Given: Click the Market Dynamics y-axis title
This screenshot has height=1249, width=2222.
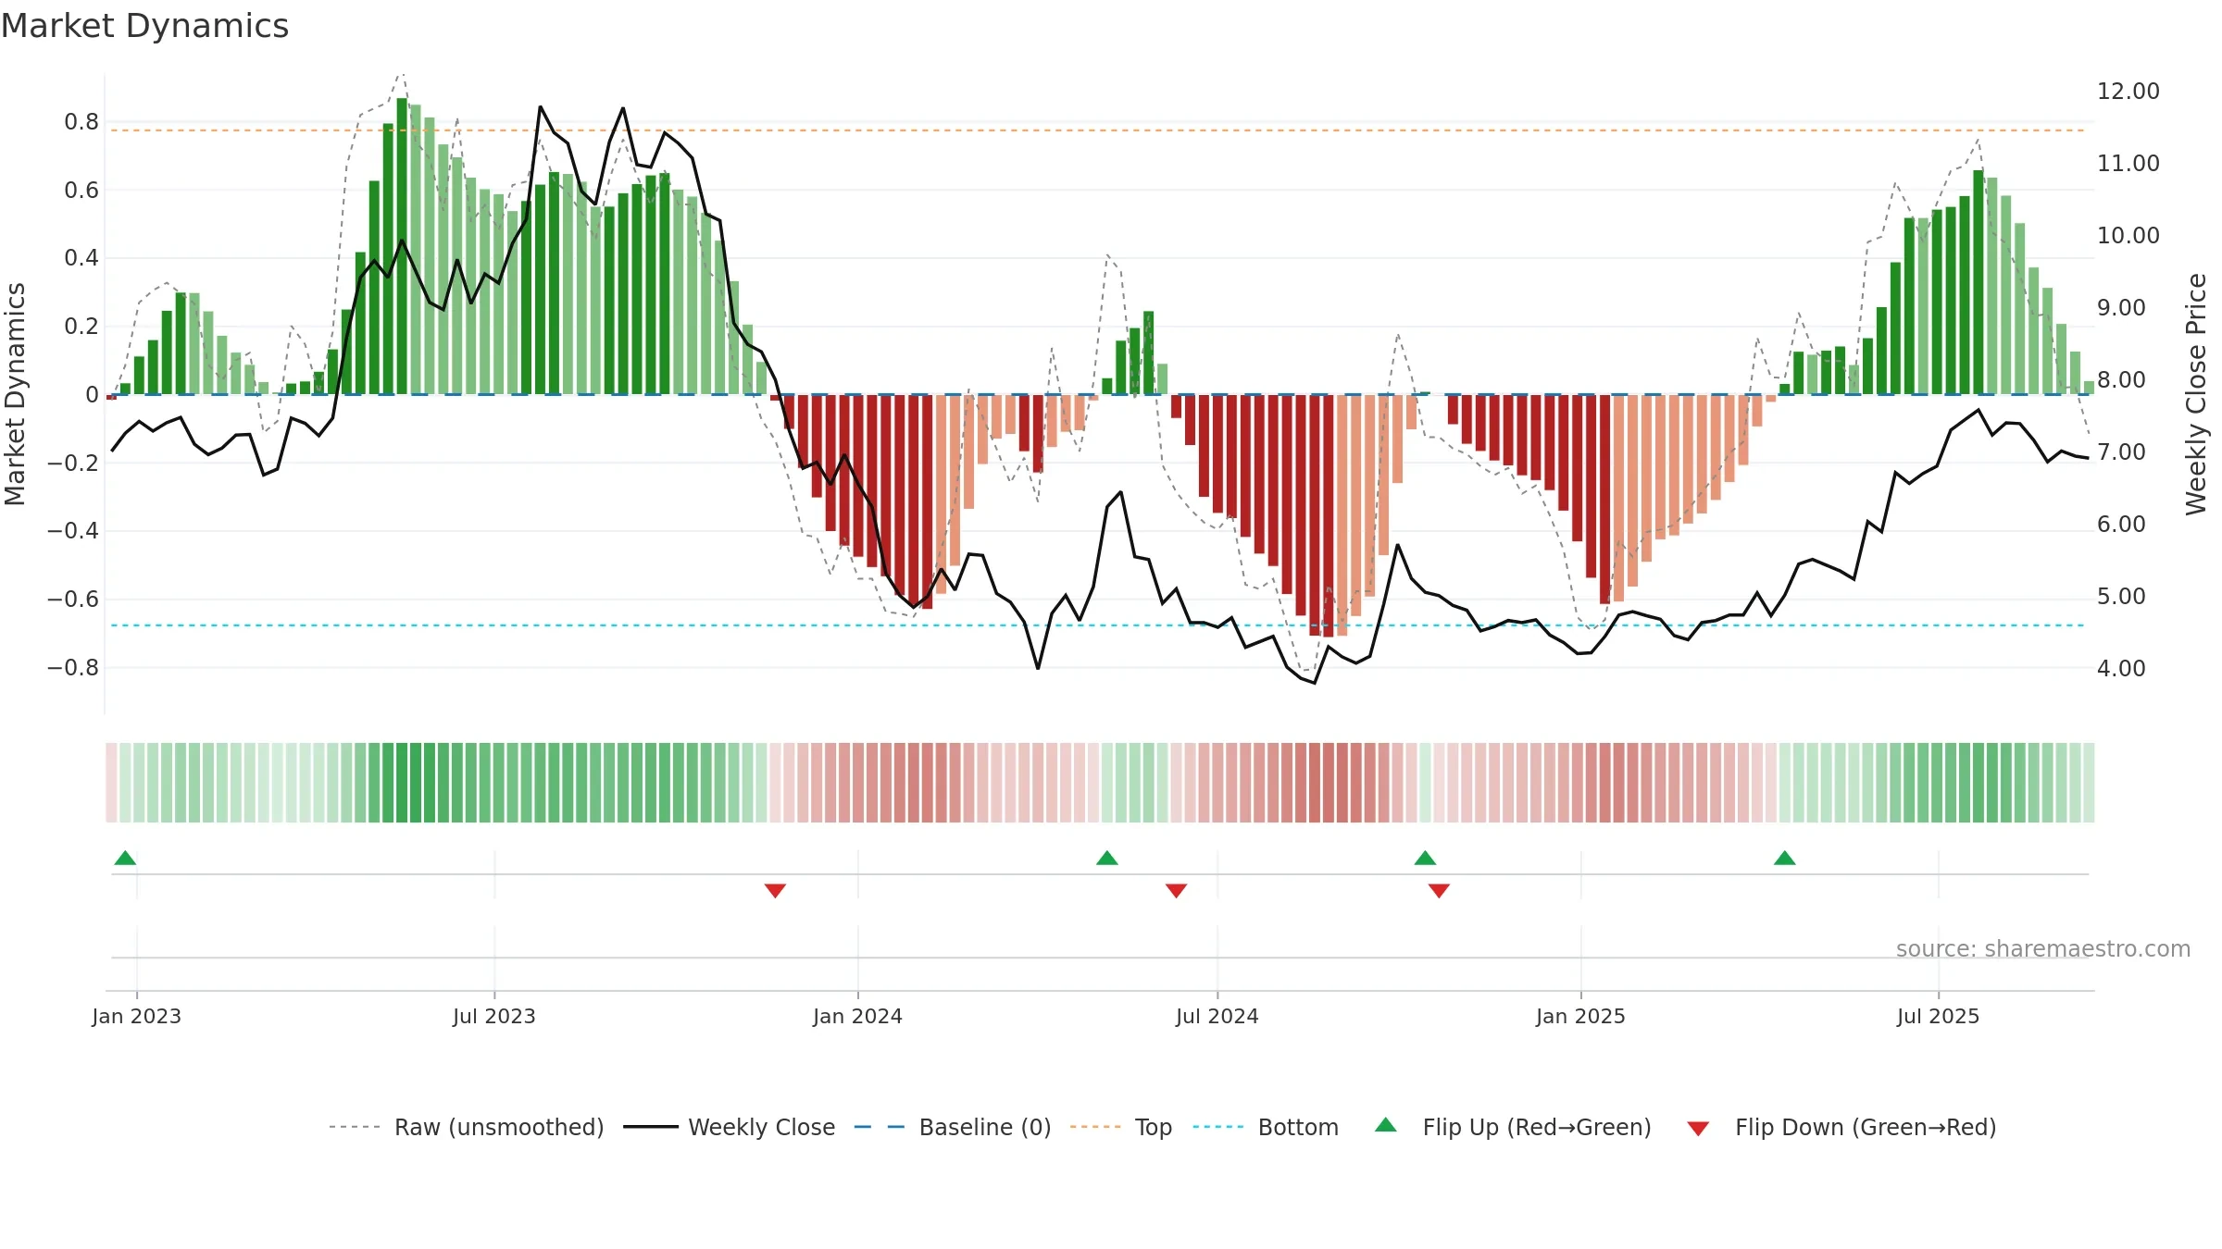Looking at the screenshot, I should [x=15, y=394].
